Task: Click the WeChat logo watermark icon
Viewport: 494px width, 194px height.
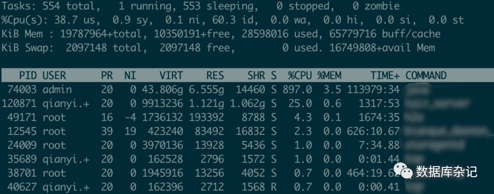Action: coord(403,171)
